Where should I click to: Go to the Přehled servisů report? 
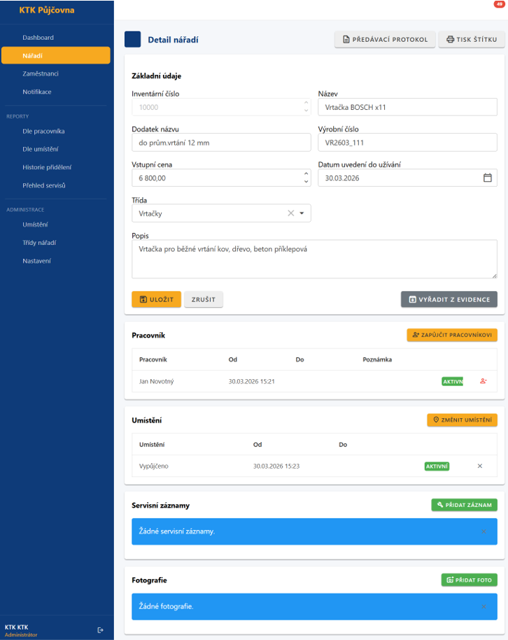click(x=43, y=185)
